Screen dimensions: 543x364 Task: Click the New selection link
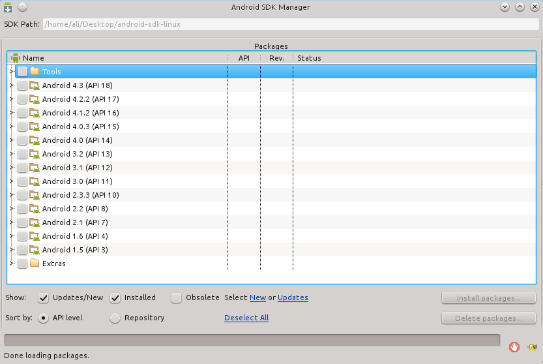[258, 297]
